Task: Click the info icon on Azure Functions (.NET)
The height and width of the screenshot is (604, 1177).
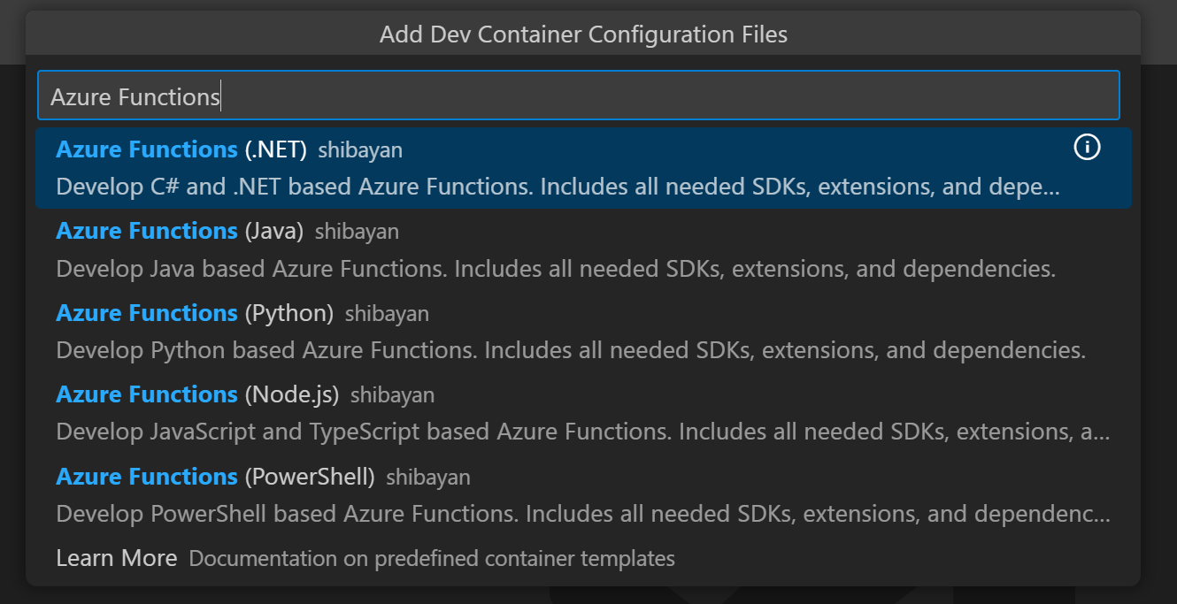Action: [1088, 148]
